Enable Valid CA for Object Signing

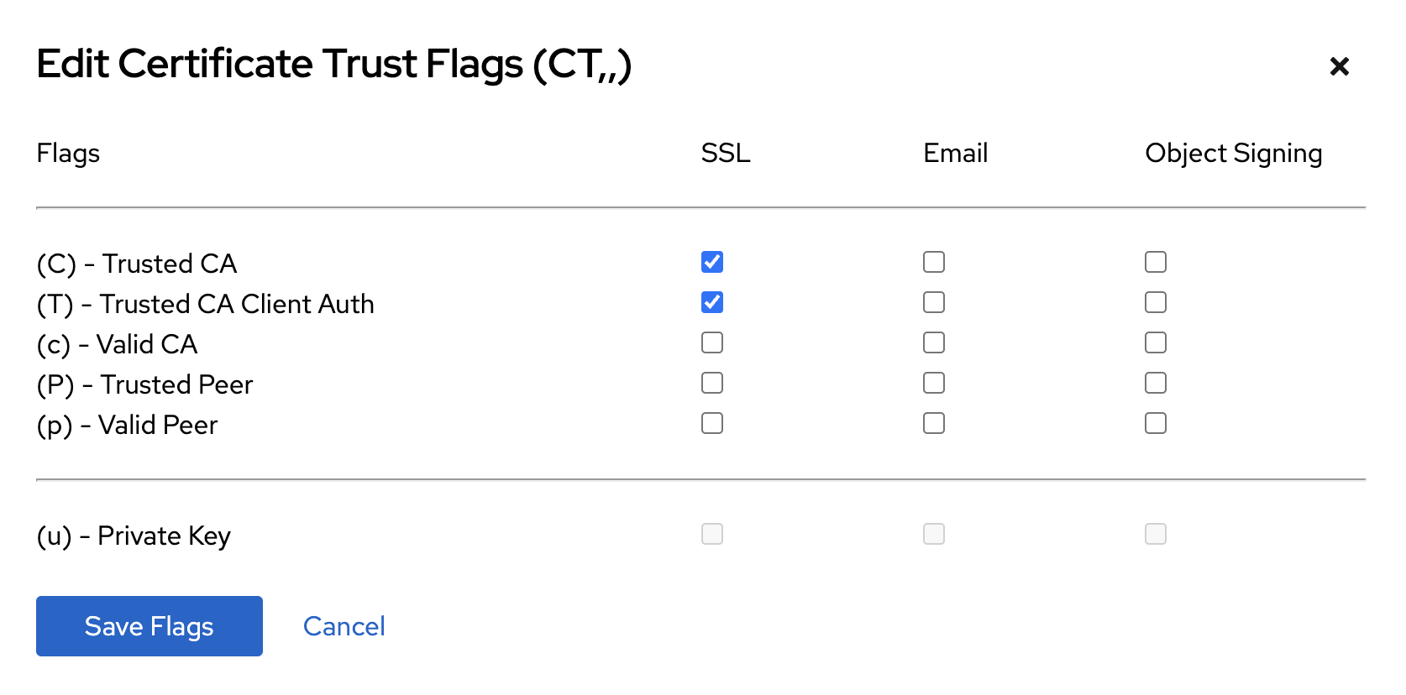coord(1156,342)
